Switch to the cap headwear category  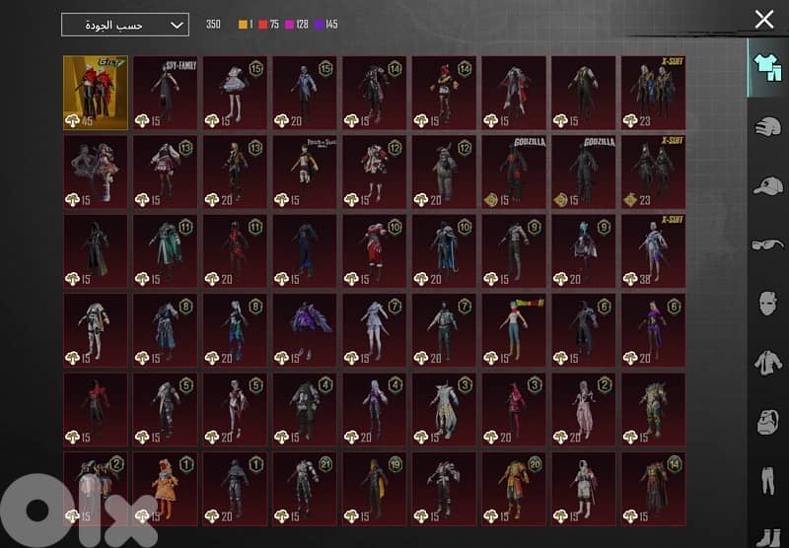(x=766, y=186)
